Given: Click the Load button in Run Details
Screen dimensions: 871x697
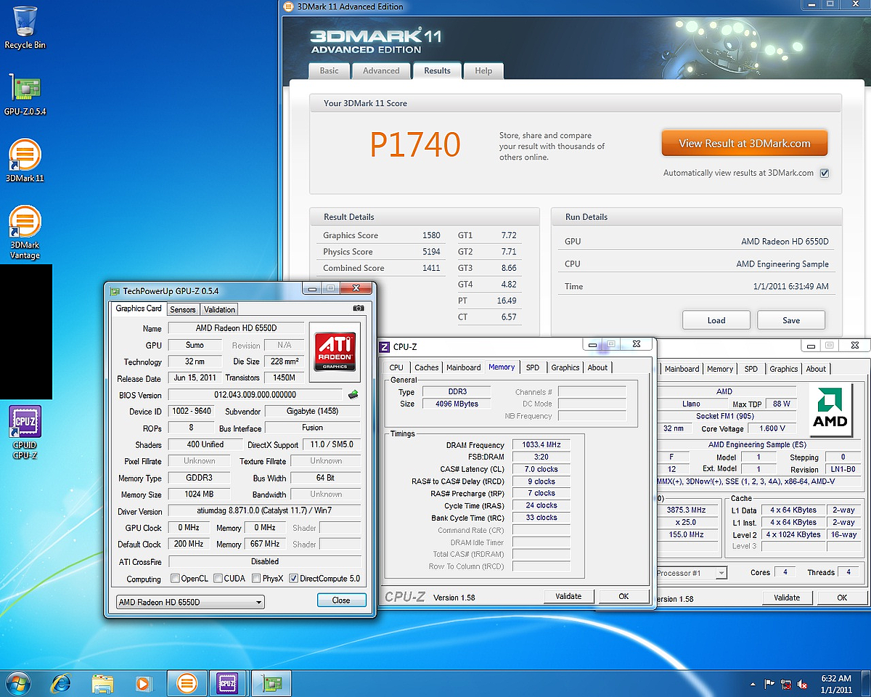Looking at the screenshot, I should click(716, 320).
